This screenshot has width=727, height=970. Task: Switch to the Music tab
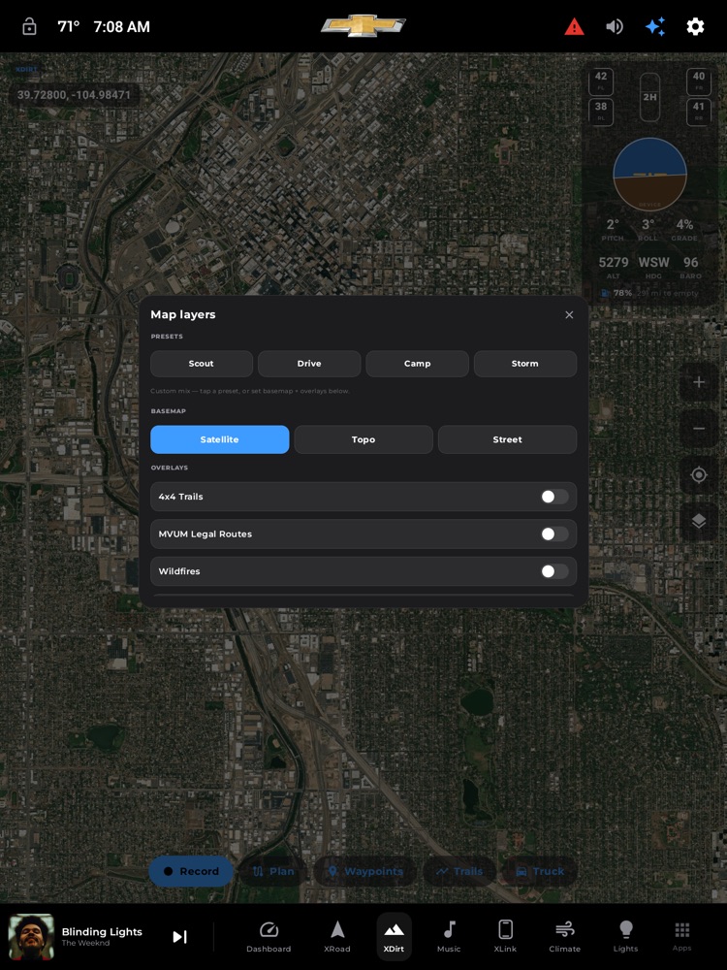click(449, 937)
